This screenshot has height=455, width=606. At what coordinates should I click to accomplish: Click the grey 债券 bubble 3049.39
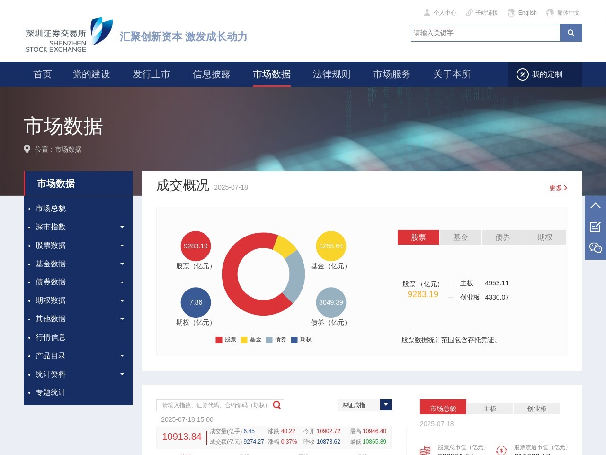pos(331,302)
